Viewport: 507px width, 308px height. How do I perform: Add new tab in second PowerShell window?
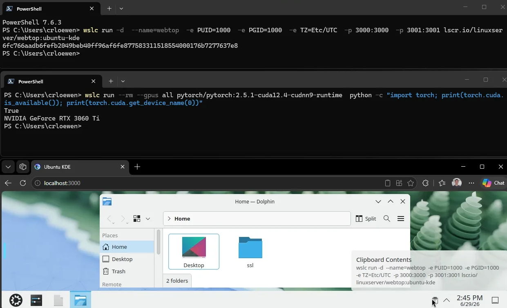click(111, 81)
